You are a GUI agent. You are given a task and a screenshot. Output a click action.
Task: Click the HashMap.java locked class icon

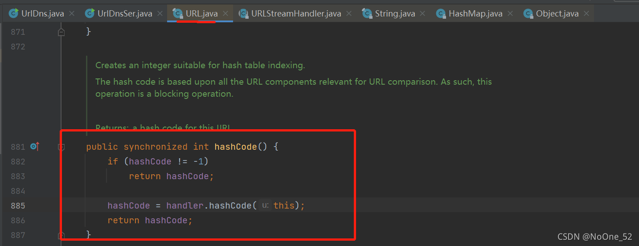pyautogui.click(x=441, y=14)
